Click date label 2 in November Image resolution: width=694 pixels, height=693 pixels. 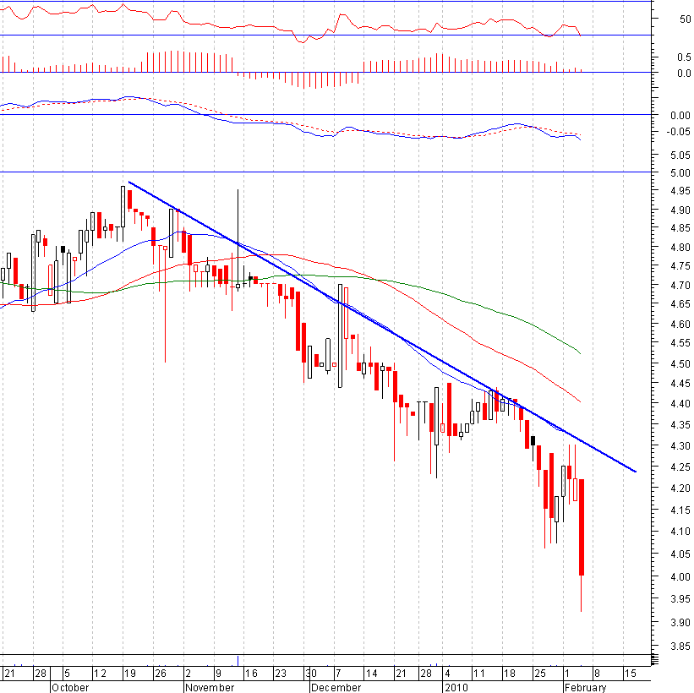(189, 674)
